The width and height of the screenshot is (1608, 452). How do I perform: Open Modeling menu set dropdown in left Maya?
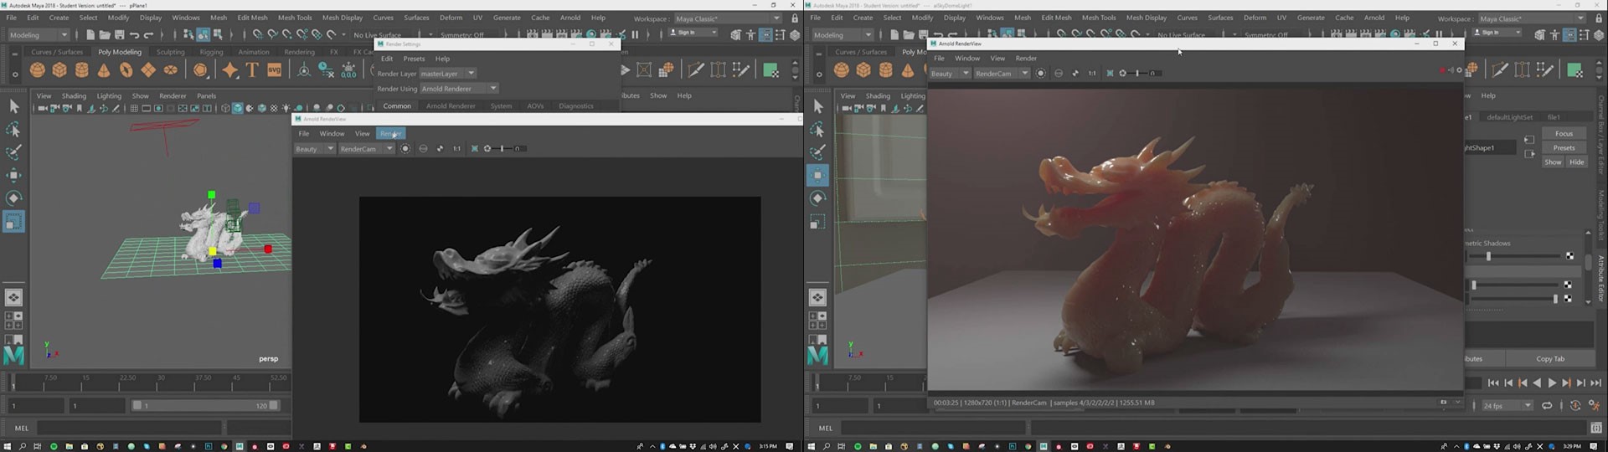click(39, 34)
